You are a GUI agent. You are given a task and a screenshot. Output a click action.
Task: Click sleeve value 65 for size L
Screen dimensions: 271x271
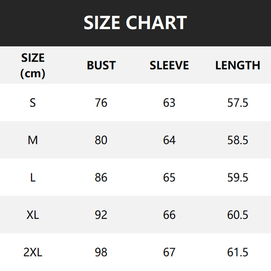click(x=169, y=177)
